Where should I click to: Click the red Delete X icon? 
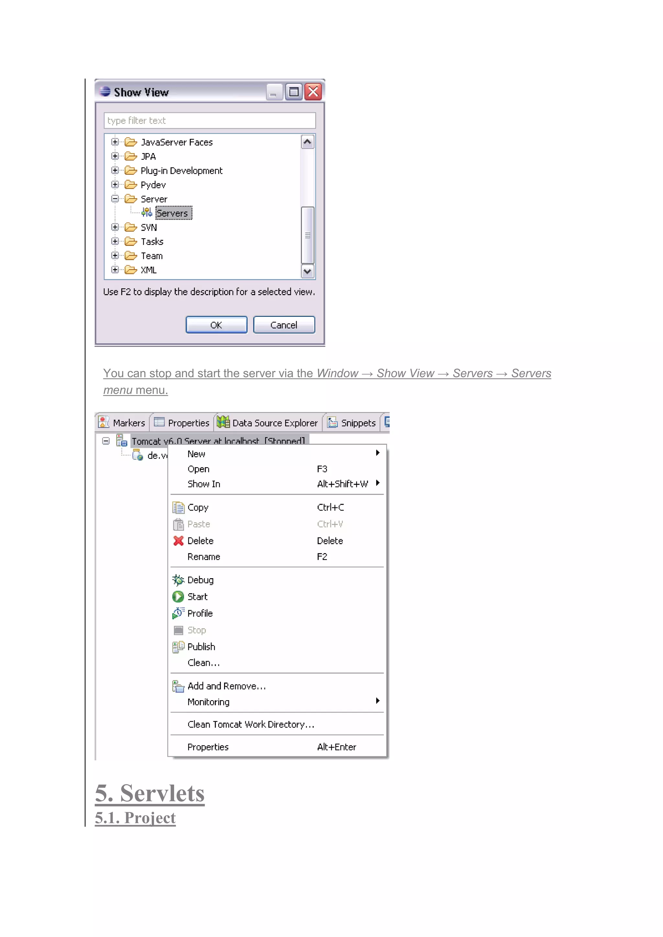[x=178, y=541]
